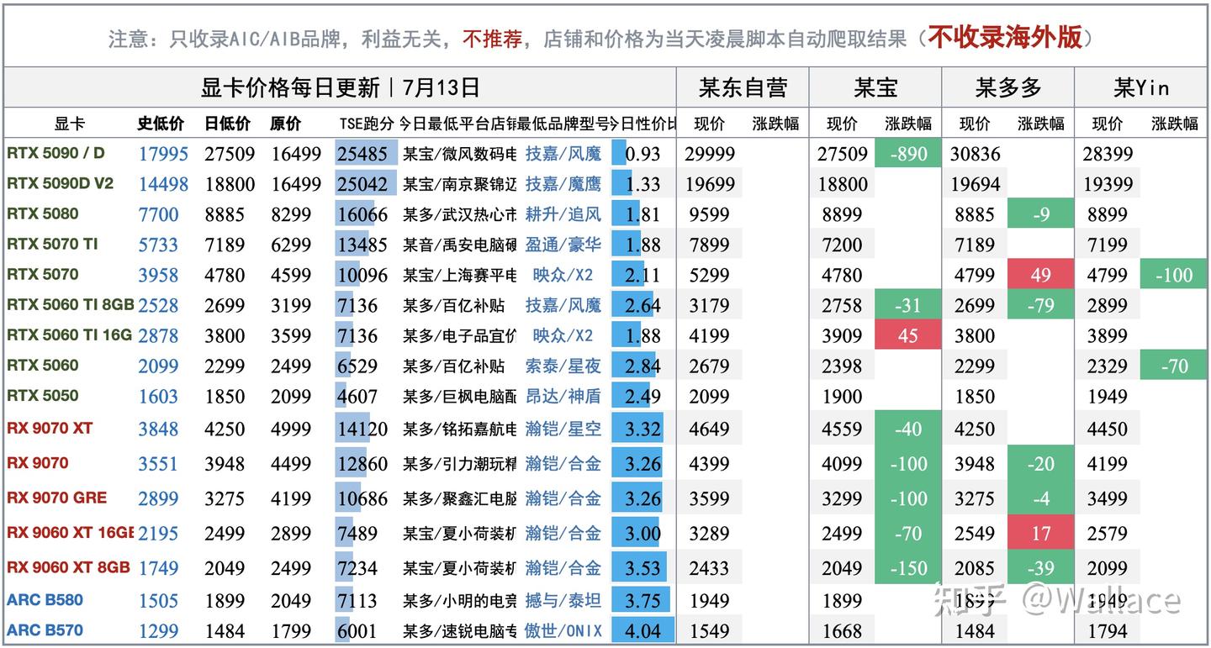
Task: Click the RTX 5080 row label
Action: (x=42, y=213)
